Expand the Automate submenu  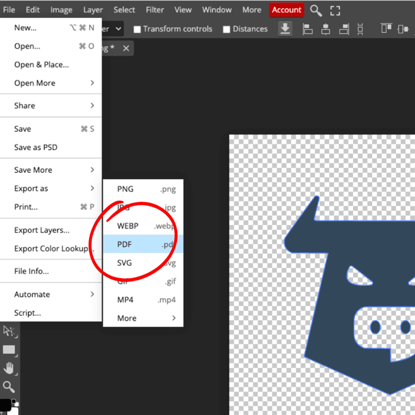pyautogui.click(x=53, y=294)
